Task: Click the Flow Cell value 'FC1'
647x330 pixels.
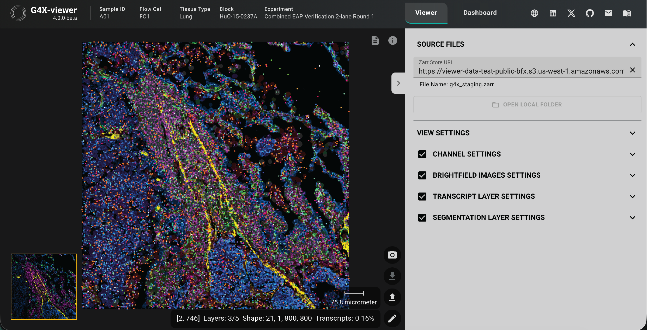Action: click(x=144, y=16)
